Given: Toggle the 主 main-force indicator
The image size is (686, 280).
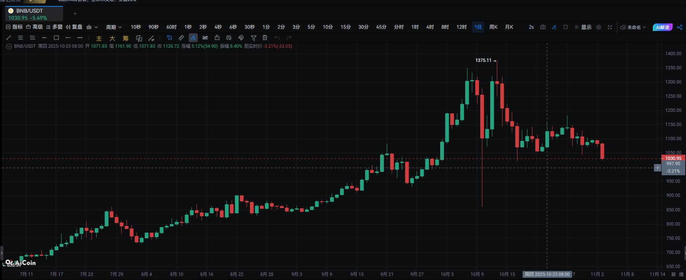Looking at the screenshot, I should pyautogui.click(x=99, y=38).
